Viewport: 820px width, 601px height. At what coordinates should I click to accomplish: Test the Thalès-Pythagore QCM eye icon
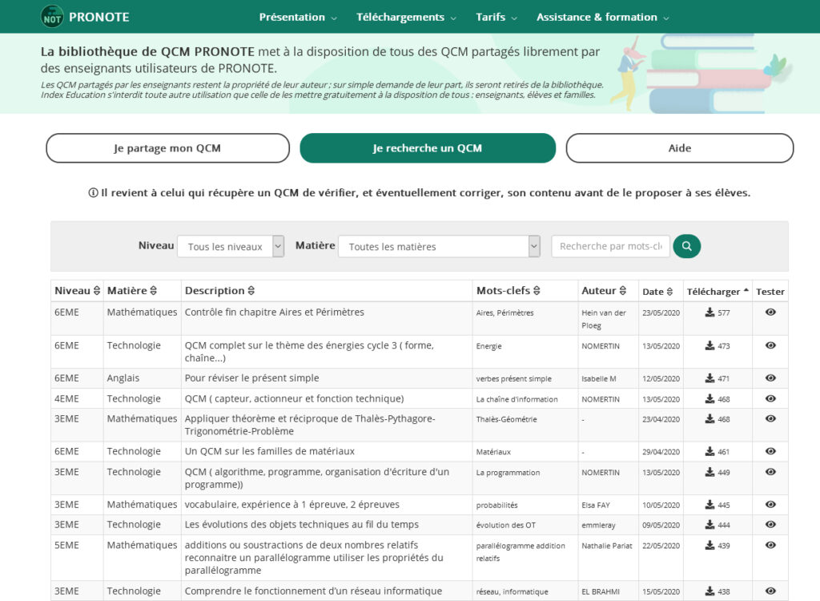click(770, 419)
